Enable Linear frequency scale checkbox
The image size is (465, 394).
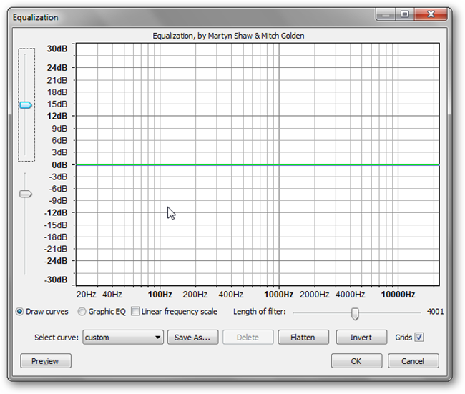point(135,311)
